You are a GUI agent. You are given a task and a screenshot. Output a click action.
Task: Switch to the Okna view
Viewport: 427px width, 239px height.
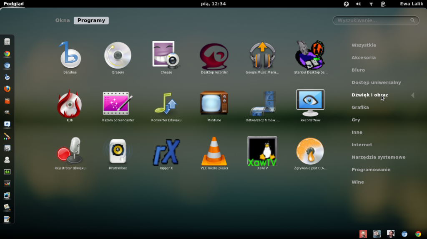(63, 20)
